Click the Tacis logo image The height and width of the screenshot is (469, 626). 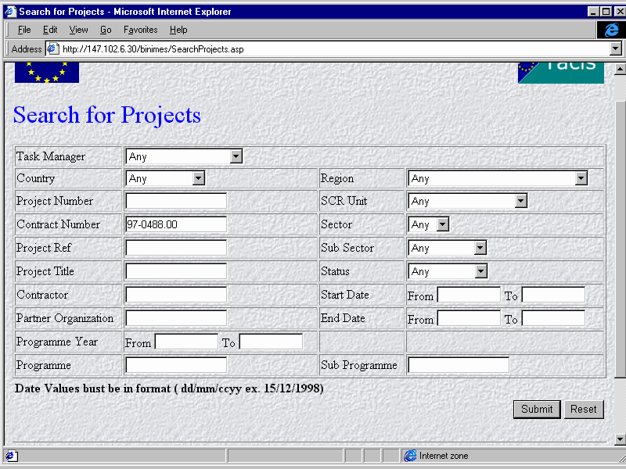pos(560,71)
